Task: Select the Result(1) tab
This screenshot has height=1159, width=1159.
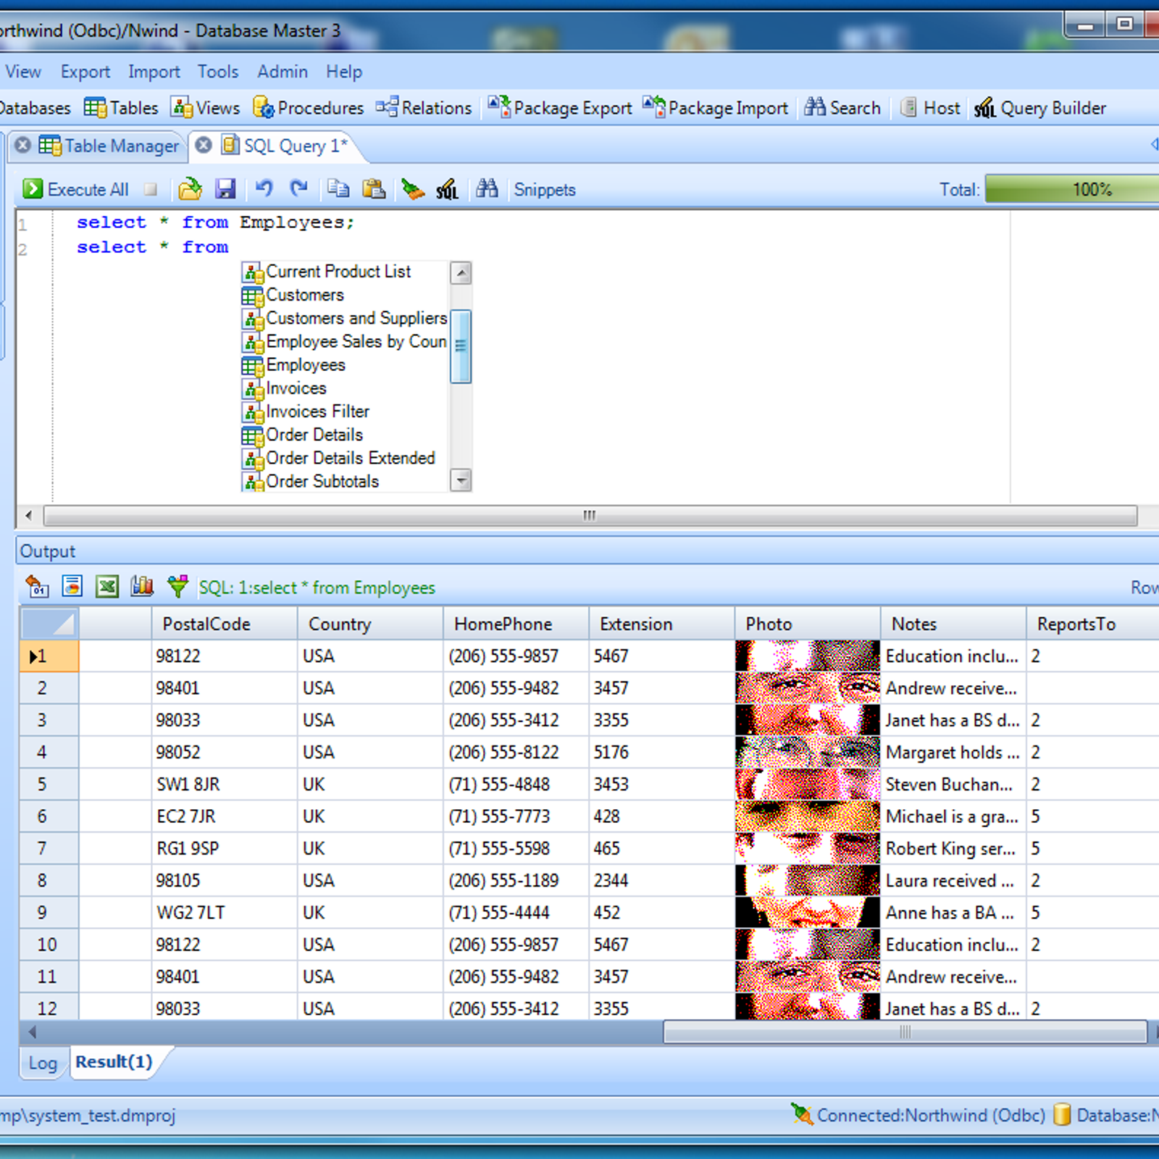Action: (x=114, y=1062)
